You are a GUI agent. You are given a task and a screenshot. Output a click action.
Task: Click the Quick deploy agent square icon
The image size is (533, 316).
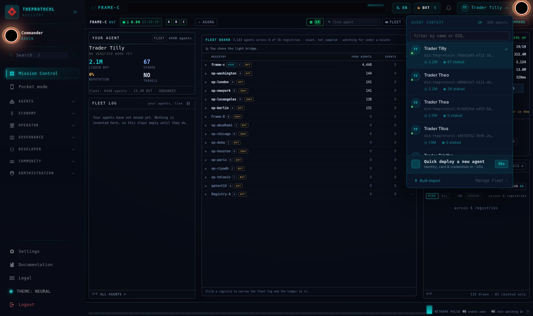pyautogui.click(x=416, y=164)
